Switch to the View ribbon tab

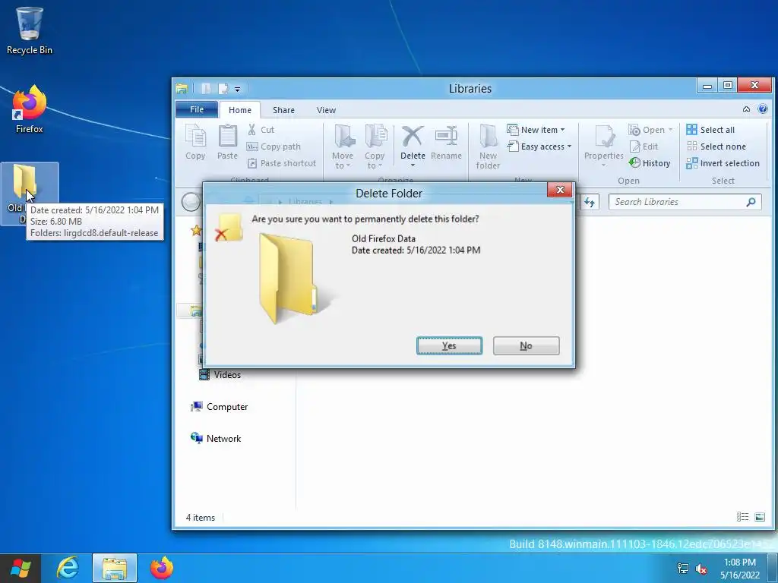[x=327, y=110]
